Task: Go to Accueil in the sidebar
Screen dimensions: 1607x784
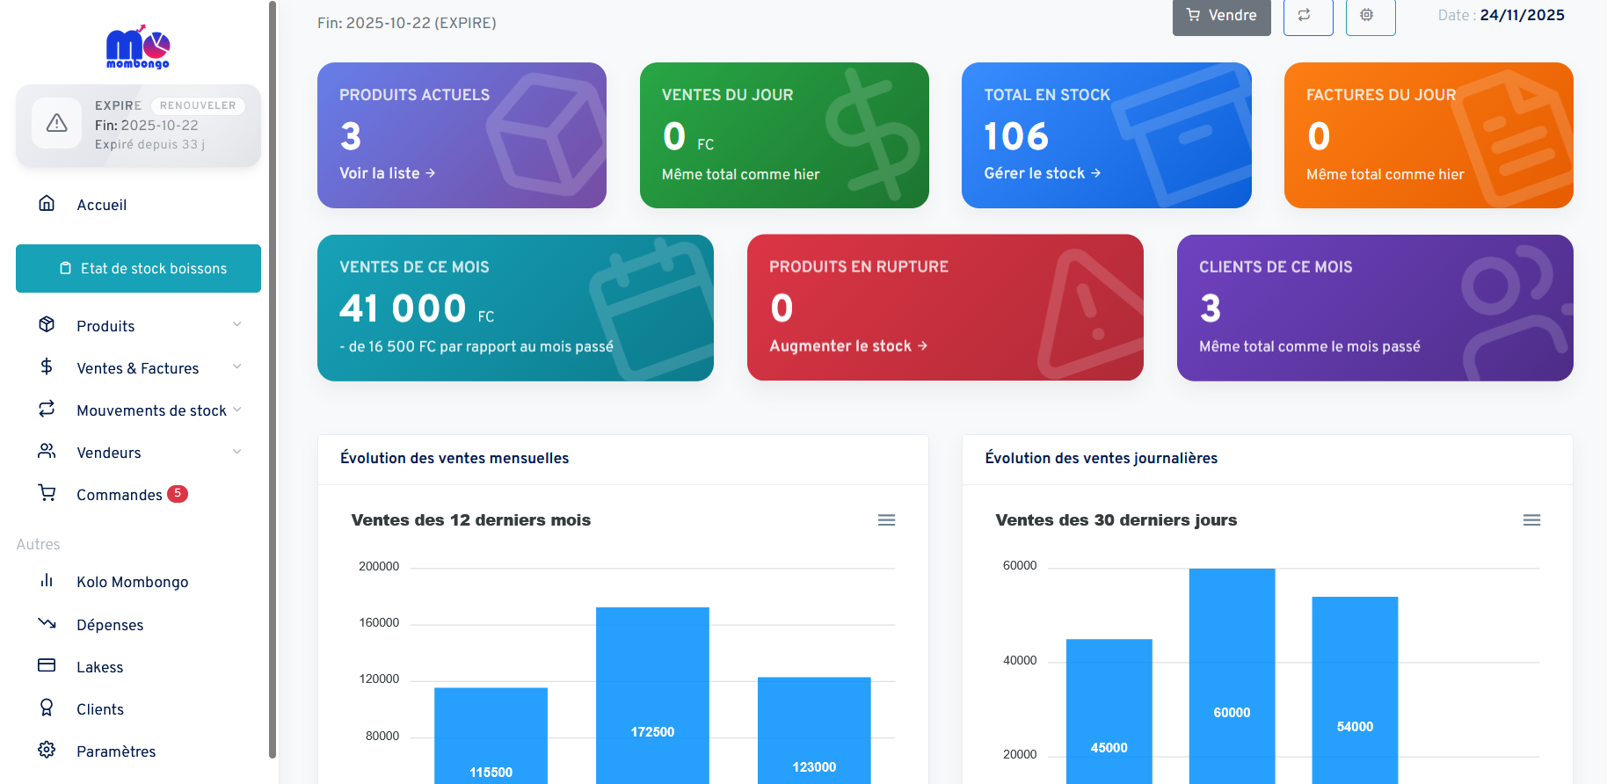Action: tap(101, 205)
